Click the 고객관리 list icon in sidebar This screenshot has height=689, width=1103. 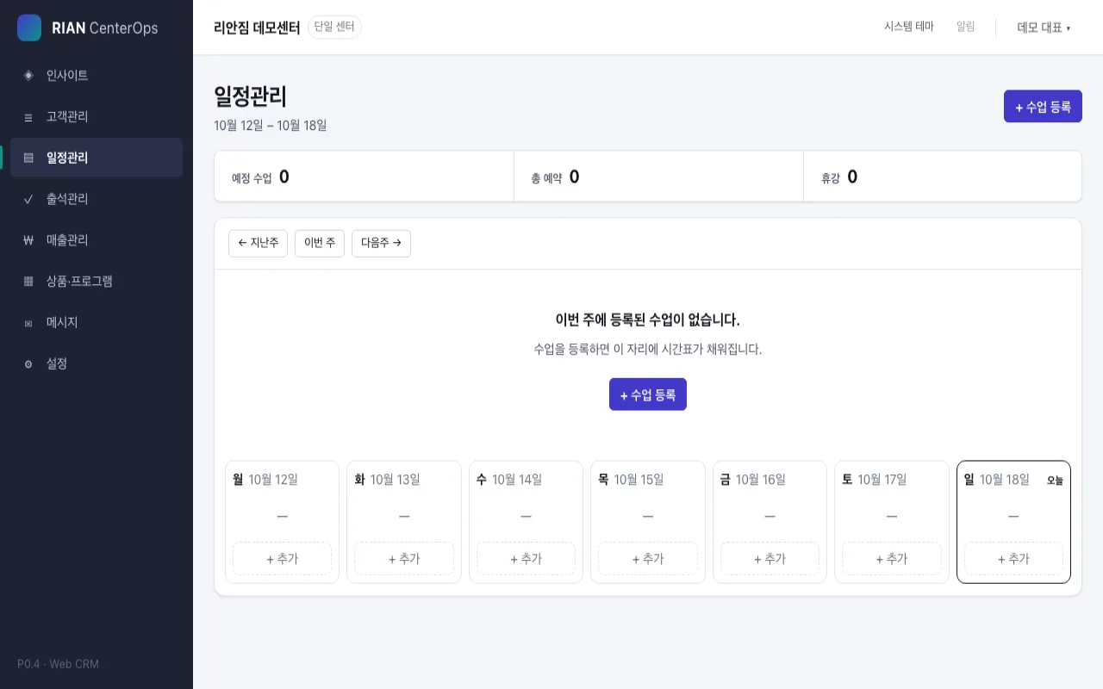(x=28, y=117)
